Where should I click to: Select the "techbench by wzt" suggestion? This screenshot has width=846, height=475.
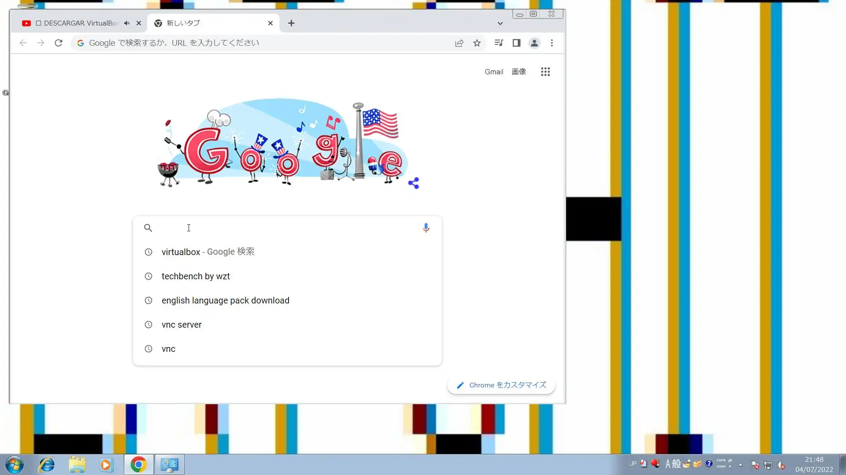[196, 276]
